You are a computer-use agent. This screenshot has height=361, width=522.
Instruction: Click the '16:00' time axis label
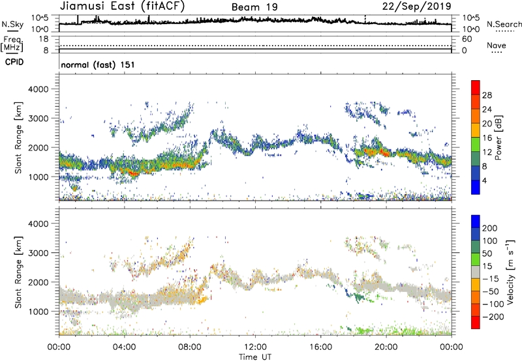click(x=320, y=347)
